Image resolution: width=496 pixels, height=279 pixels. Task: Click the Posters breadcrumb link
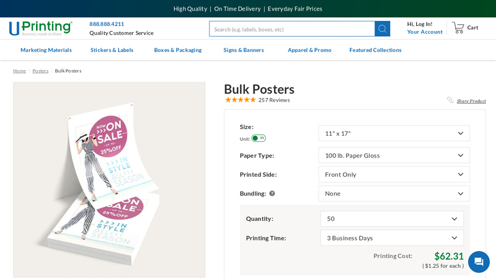[40, 71]
